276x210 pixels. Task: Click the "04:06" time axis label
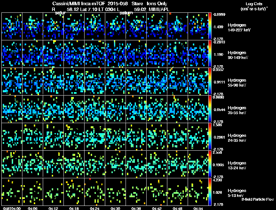click(x=32, y=208)
